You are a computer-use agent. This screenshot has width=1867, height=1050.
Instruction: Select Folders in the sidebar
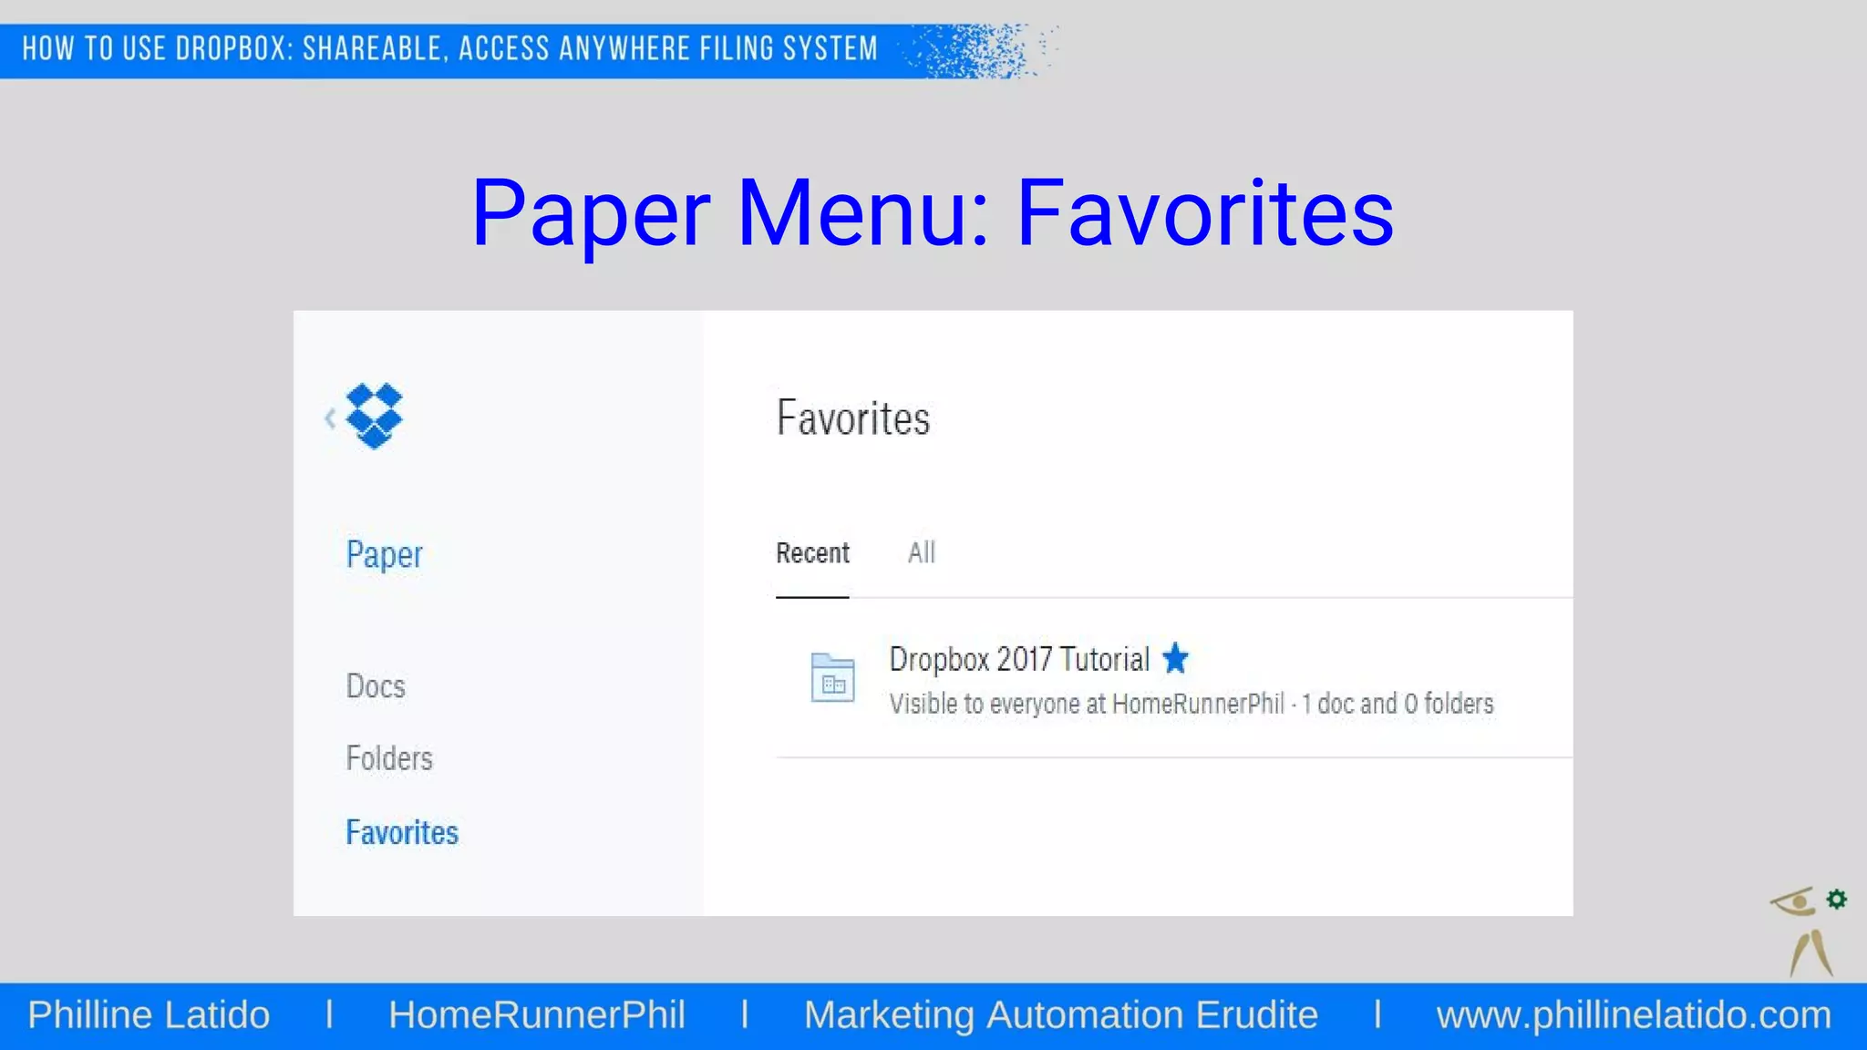point(389,758)
